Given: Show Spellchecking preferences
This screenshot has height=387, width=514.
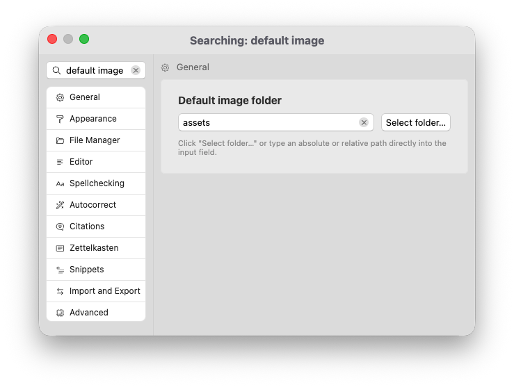Looking at the screenshot, I should (96, 183).
